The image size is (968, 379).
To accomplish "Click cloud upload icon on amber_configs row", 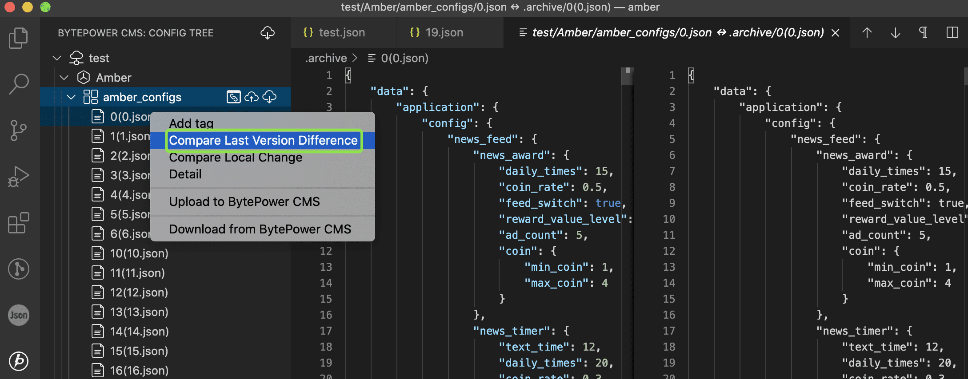I will (252, 97).
